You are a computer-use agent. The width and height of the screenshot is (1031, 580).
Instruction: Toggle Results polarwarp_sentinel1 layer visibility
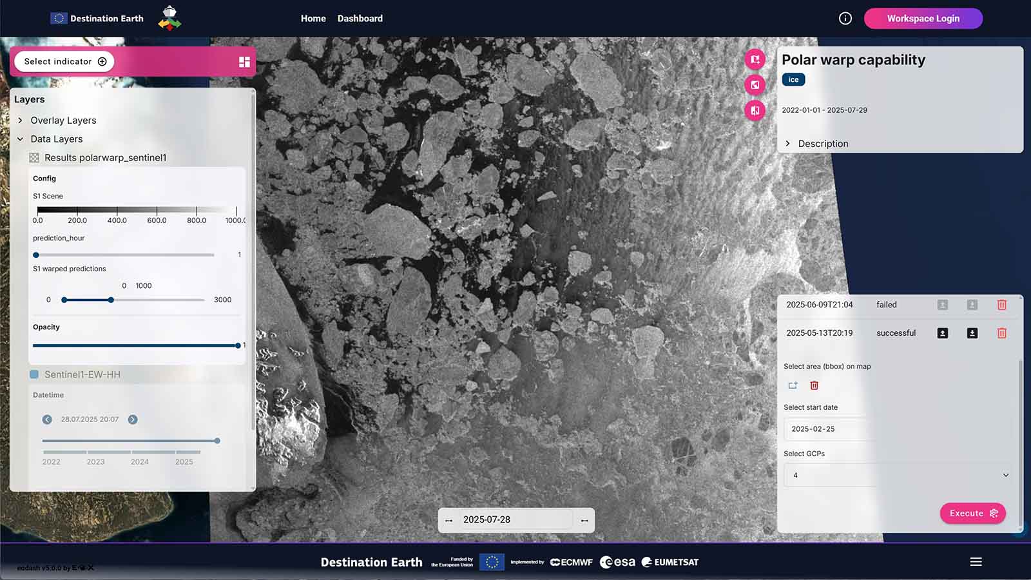[34, 158]
